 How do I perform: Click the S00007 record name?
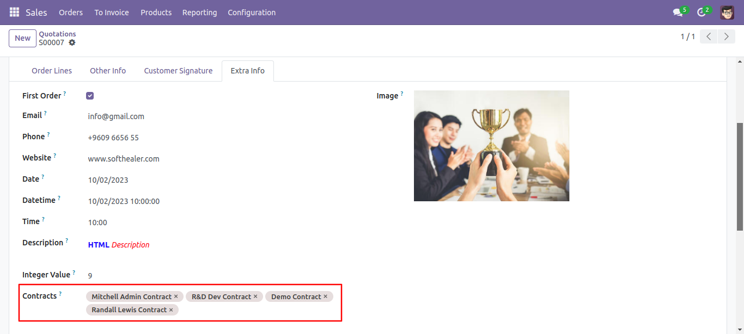(x=52, y=42)
